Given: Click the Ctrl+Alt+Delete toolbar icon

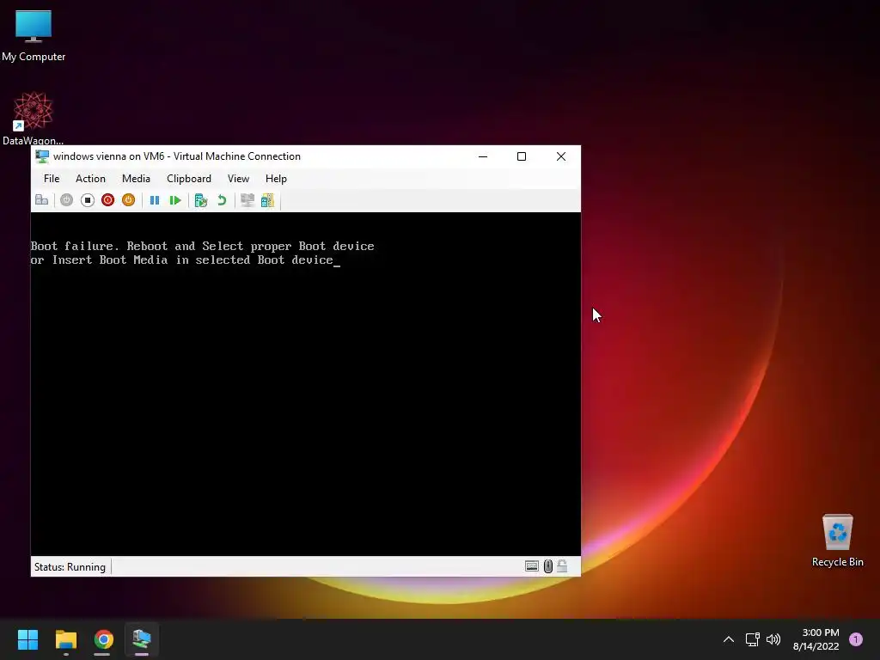Looking at the screenshot, I should tap(41, 199).
